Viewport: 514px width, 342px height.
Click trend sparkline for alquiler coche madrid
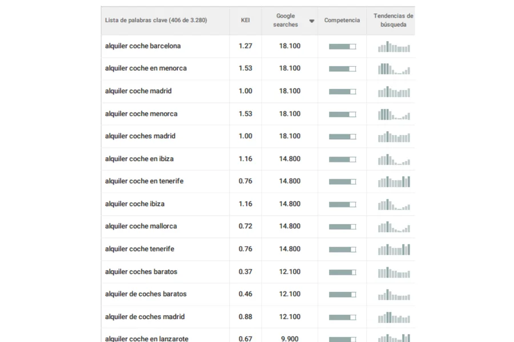tap(393, 92)
